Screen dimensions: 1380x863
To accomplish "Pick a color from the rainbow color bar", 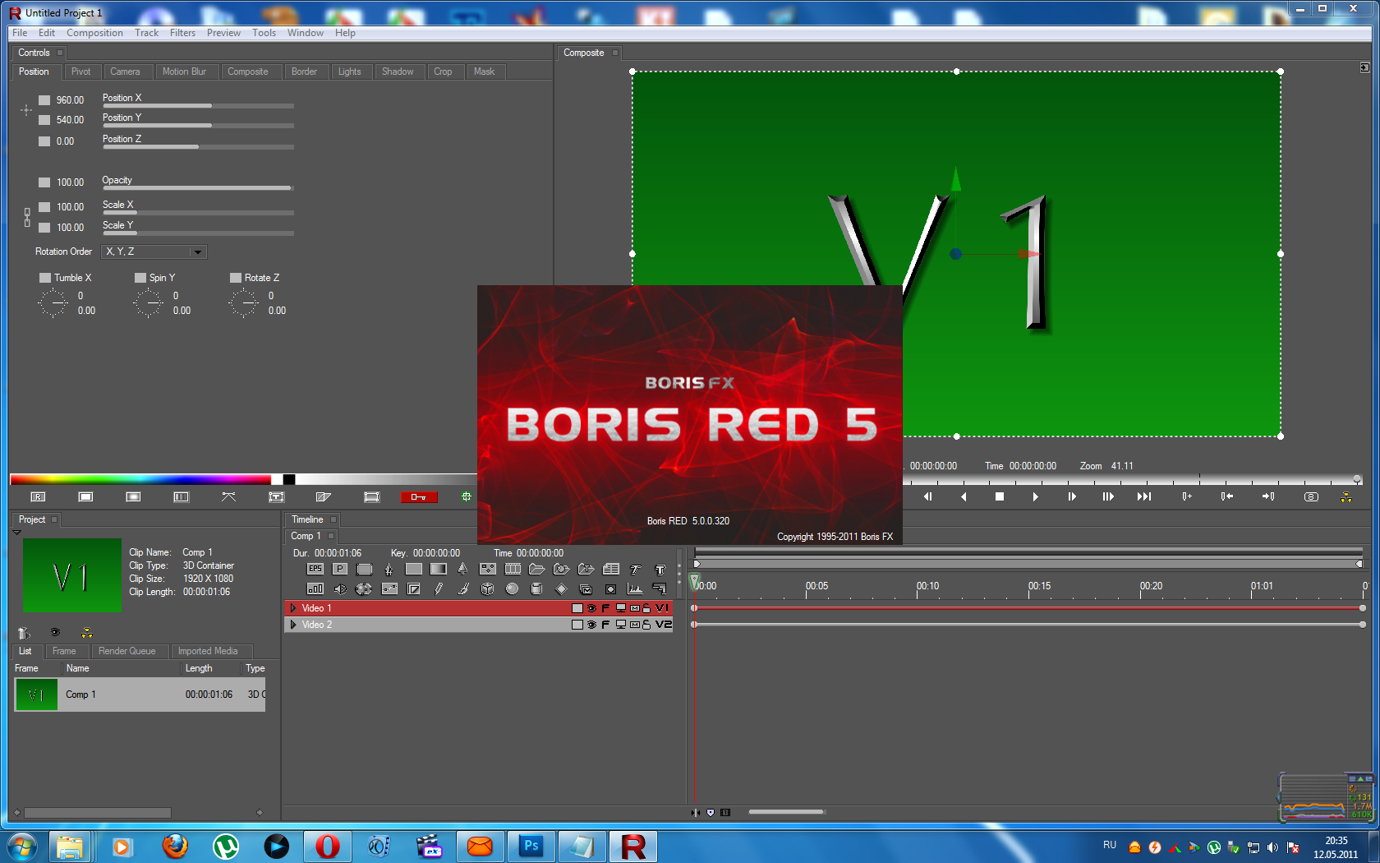I will (140, 479).
